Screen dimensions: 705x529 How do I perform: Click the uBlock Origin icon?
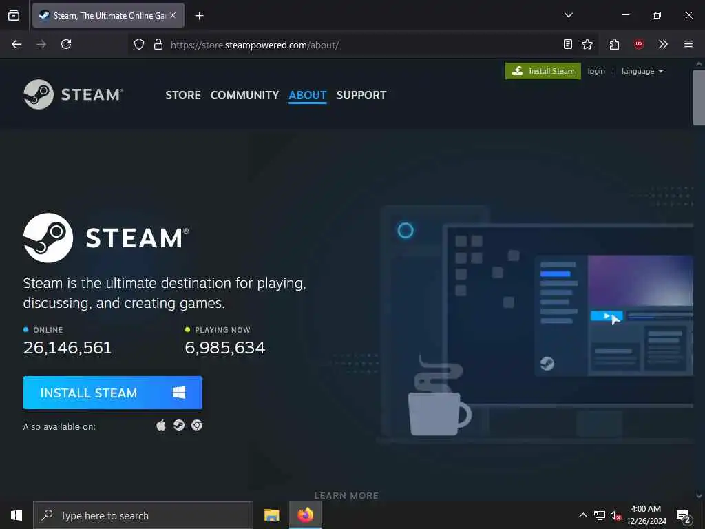click(638, 44)
